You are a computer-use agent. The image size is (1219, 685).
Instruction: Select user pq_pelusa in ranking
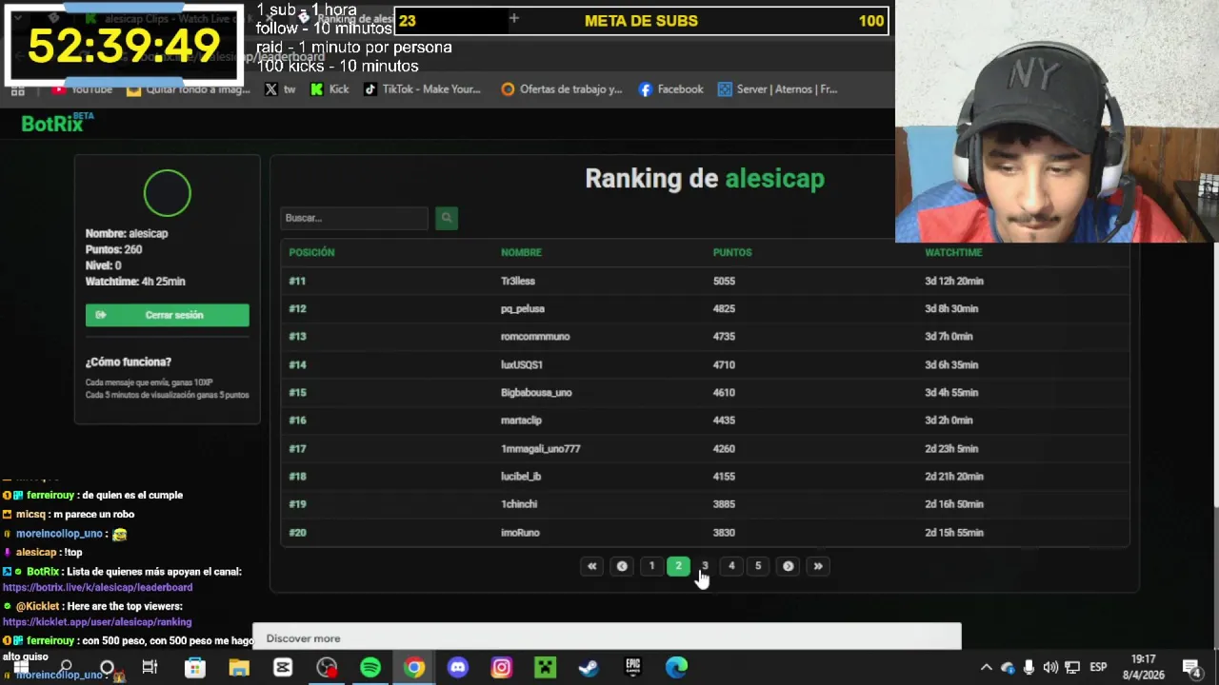(x=523, y=308)
